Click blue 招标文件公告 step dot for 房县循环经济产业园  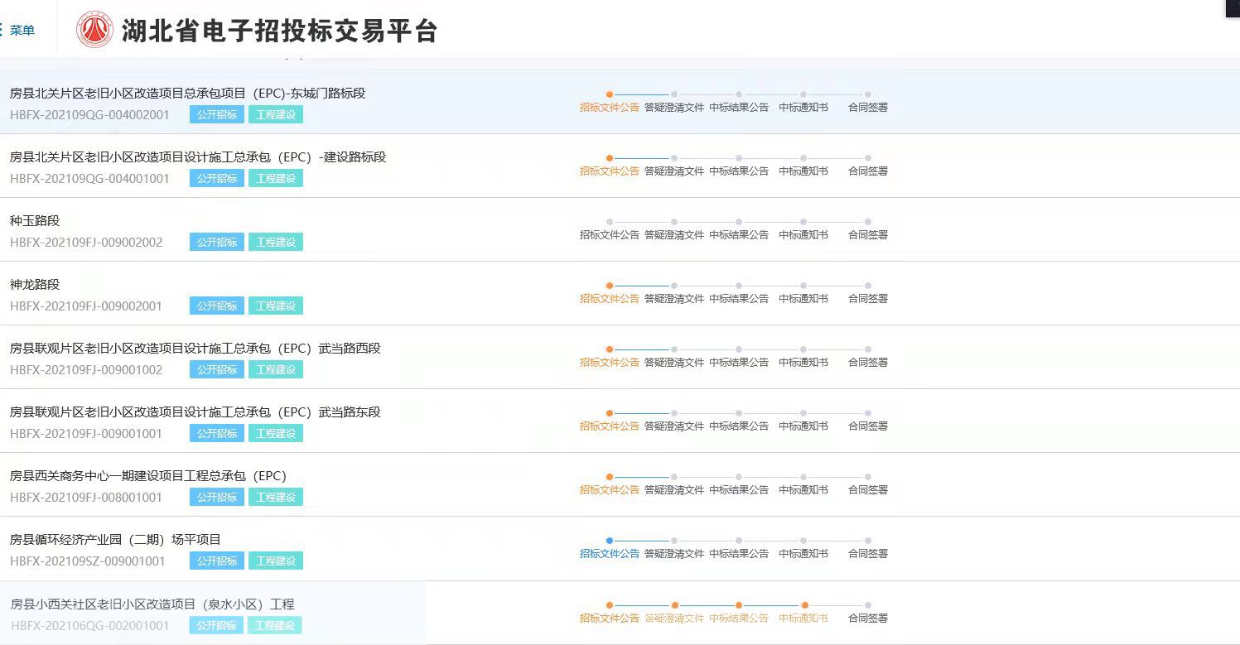point(610,541)
